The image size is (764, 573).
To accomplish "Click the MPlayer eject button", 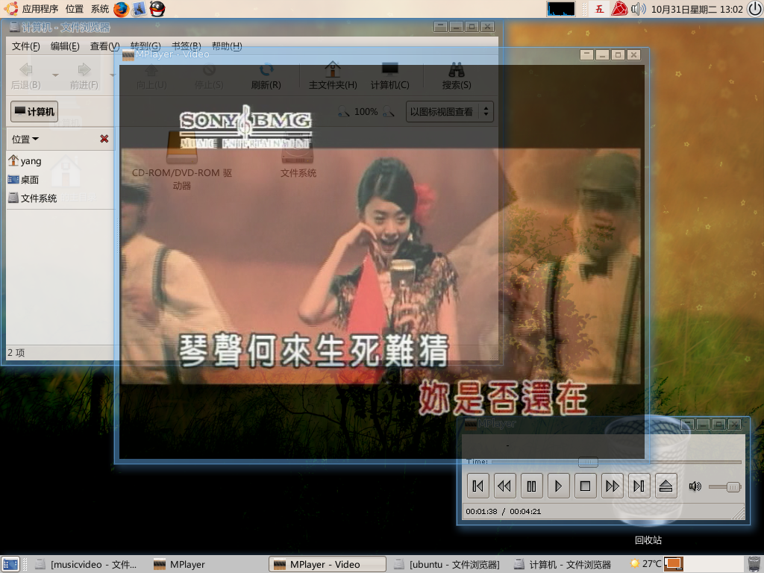I will 666,486.
